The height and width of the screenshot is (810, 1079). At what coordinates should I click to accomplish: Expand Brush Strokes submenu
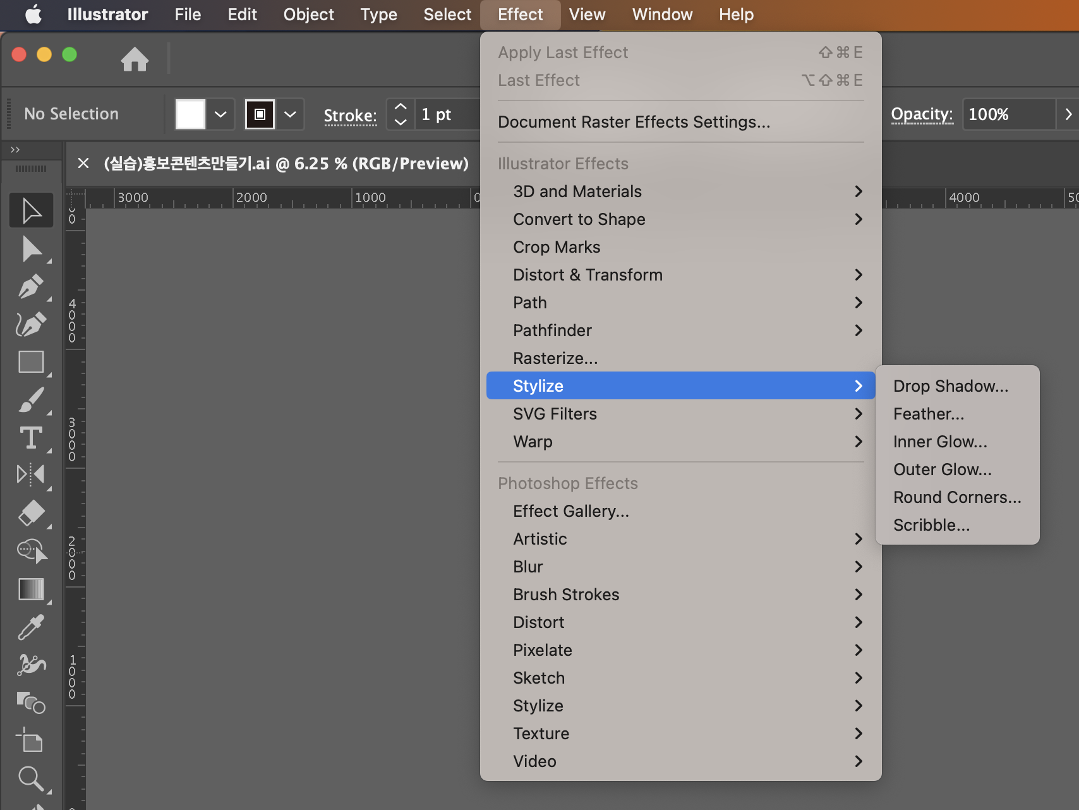click(x=680, y=595)
